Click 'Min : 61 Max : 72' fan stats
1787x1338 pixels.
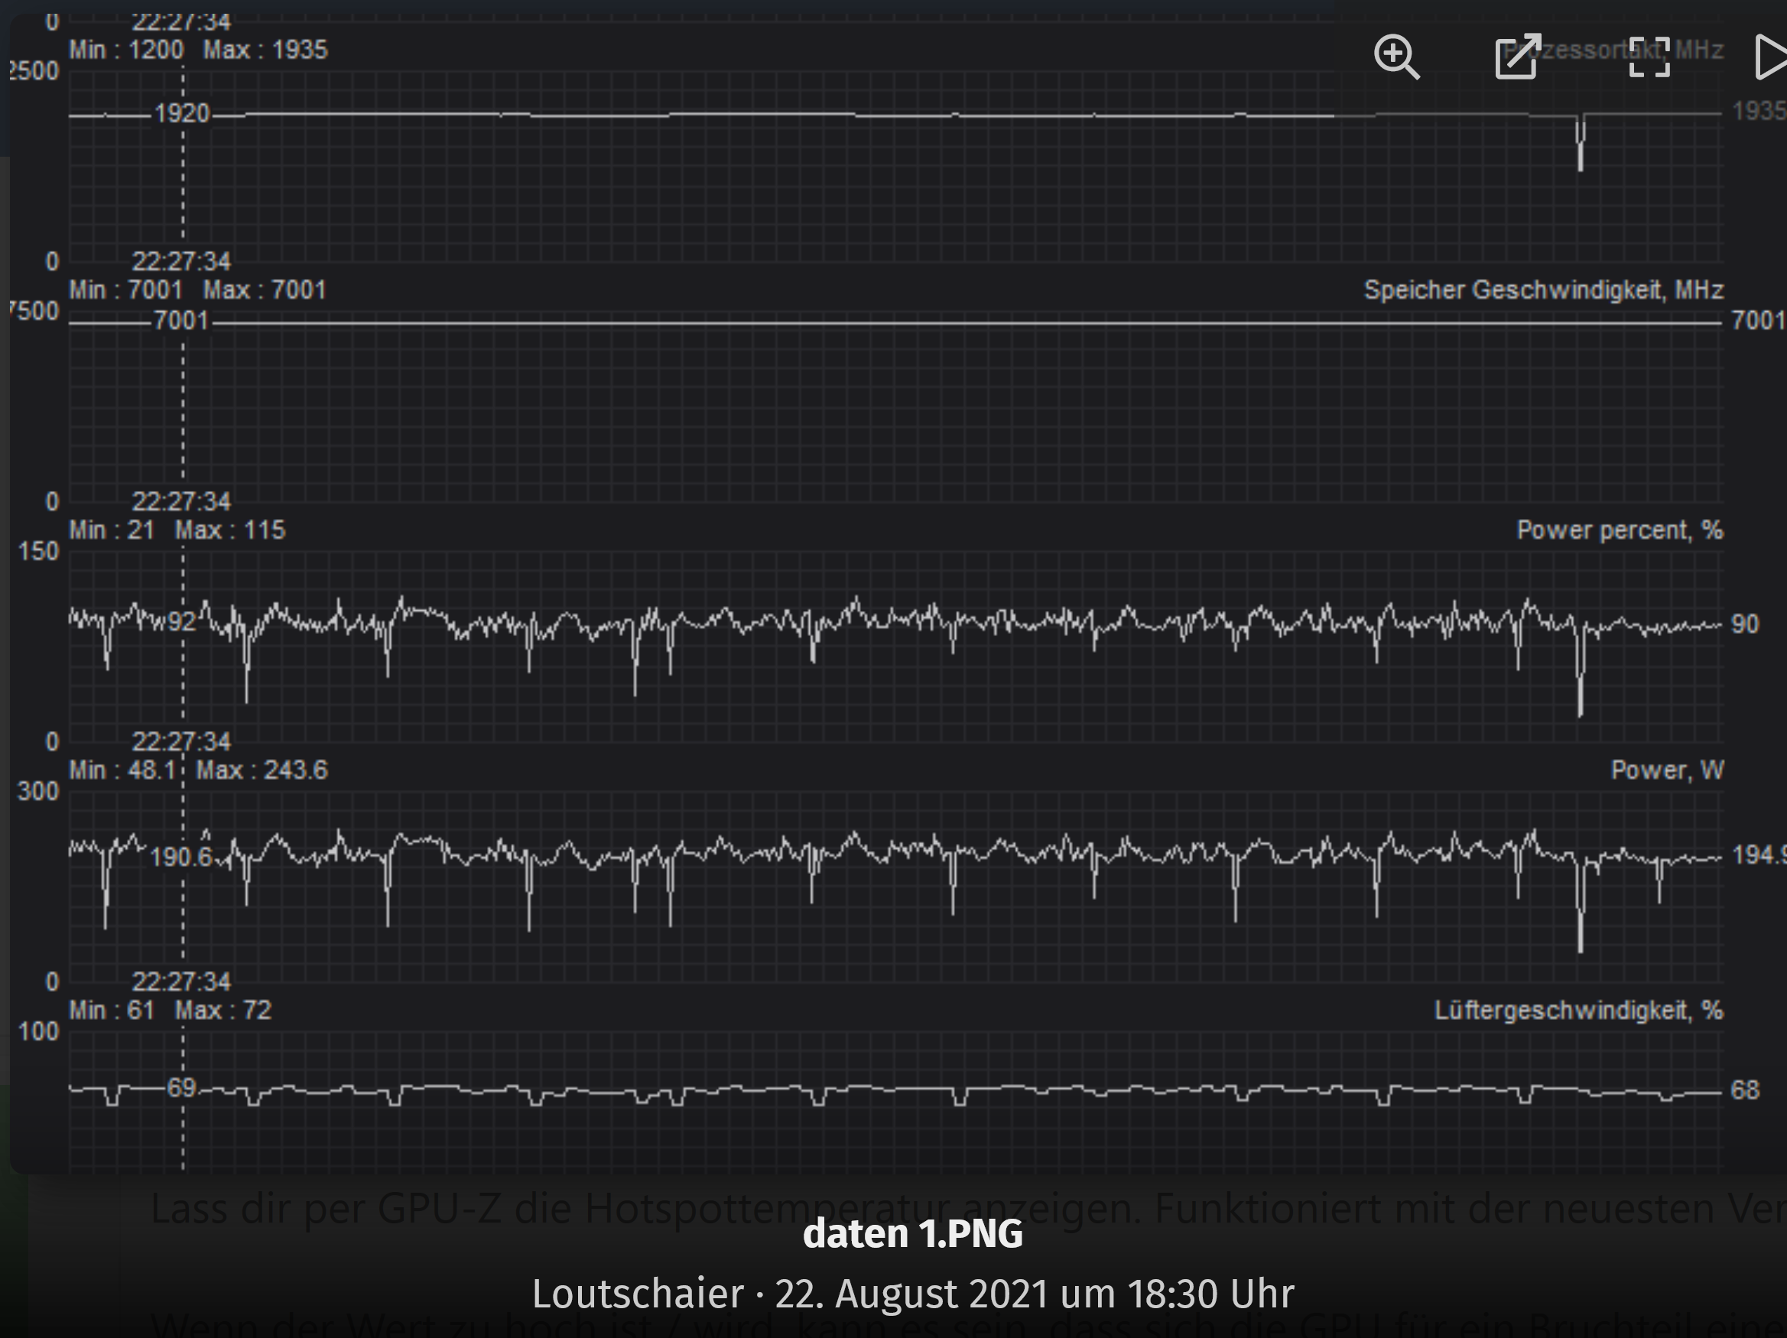170,1010
